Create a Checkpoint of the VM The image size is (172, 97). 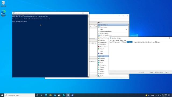103,65
